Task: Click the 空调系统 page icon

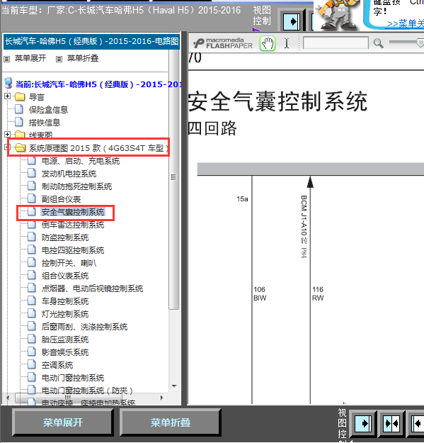Action: (x=32, y=364)
